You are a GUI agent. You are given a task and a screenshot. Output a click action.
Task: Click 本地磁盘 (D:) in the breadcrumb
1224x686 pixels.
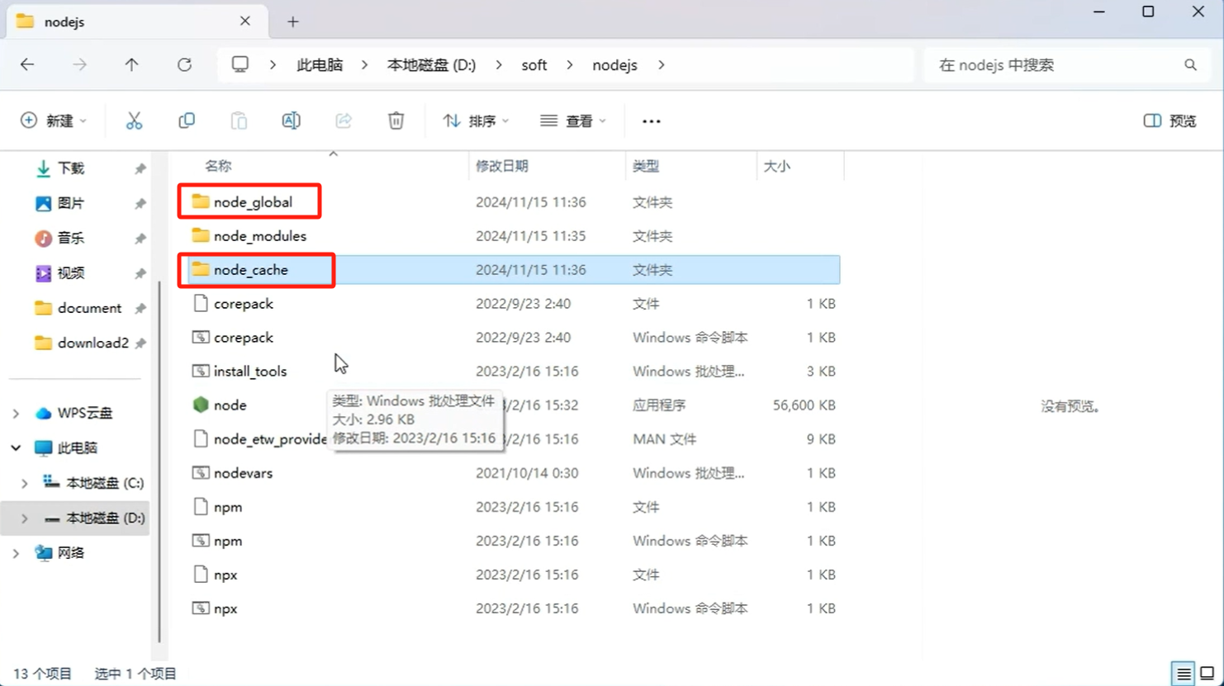[x=431, y=64]
